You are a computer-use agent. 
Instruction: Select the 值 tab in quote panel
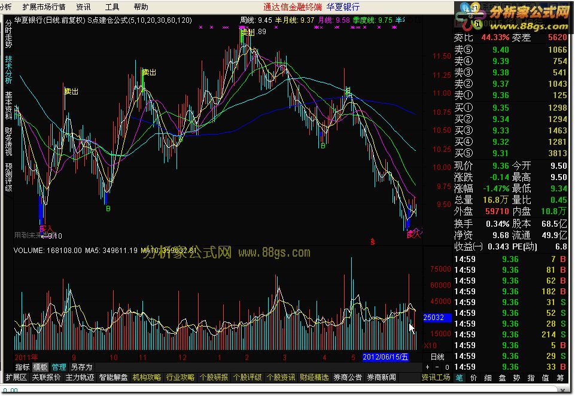click(x=545, y=377)
